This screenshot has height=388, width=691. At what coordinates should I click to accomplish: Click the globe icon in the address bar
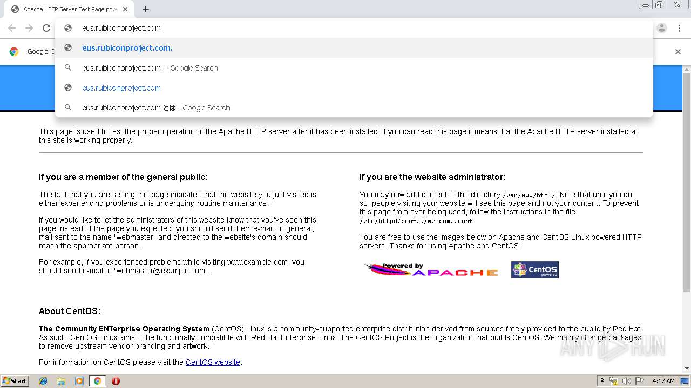[x=68, y=28]
